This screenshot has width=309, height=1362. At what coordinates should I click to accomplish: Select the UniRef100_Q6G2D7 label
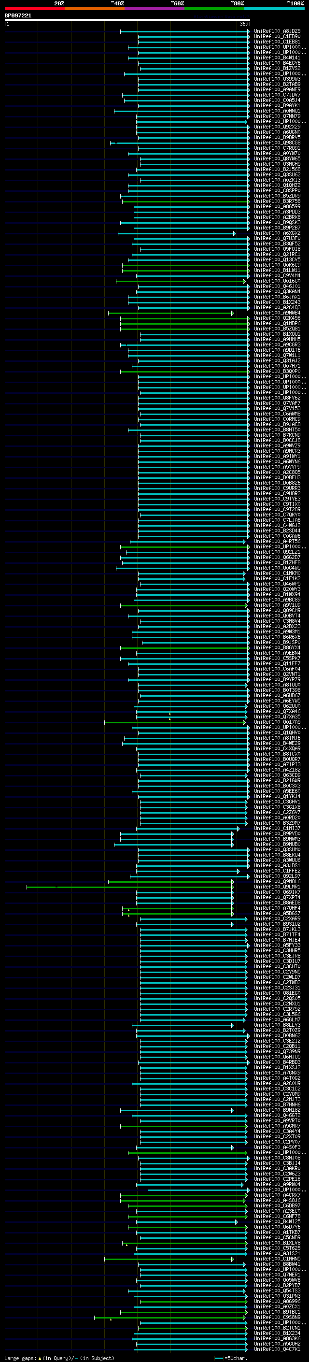[x=277, y=557]
